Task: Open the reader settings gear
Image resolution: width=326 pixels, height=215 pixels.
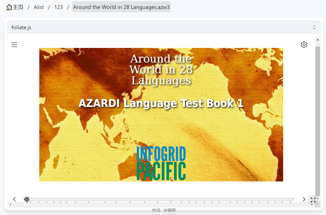Action: click(x=304, y=45)
